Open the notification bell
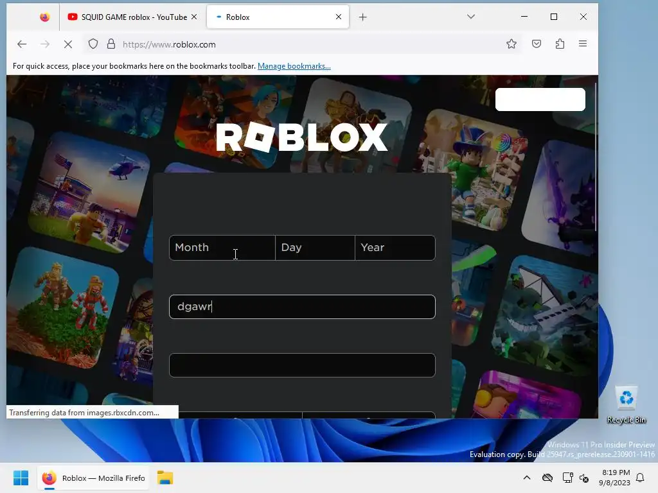658x493 pixels. [641, 478]
